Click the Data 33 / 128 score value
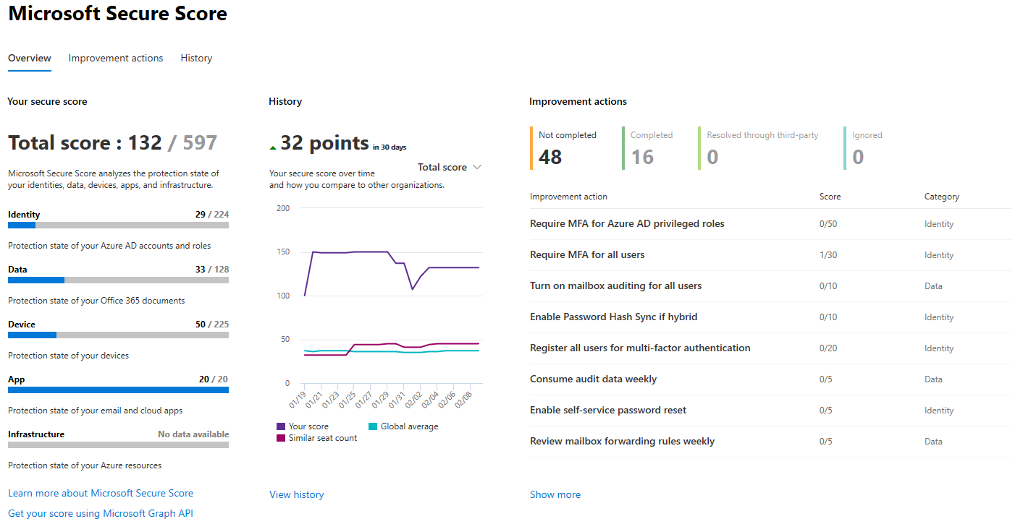Screen dimensions: 1023x524 [212, 270]
